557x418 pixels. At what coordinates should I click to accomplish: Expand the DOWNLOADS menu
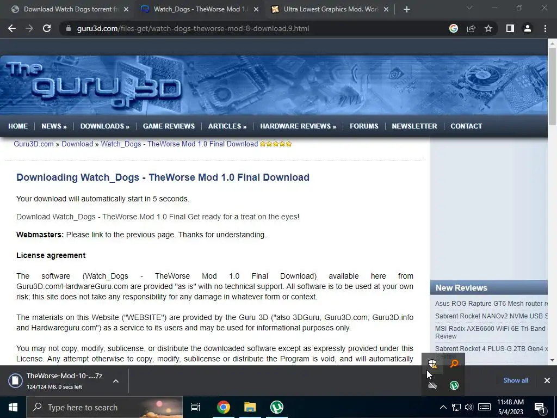tap(105, 126)
